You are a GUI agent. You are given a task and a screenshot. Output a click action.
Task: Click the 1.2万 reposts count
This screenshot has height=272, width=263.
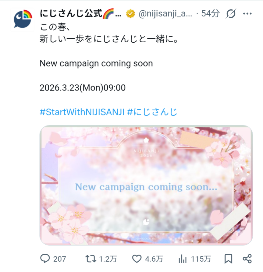coord(108,259)
